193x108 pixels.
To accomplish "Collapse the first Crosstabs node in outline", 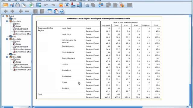I will [x=7, y=21].
